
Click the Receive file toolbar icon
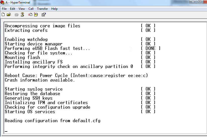click(x=36, y=15)
